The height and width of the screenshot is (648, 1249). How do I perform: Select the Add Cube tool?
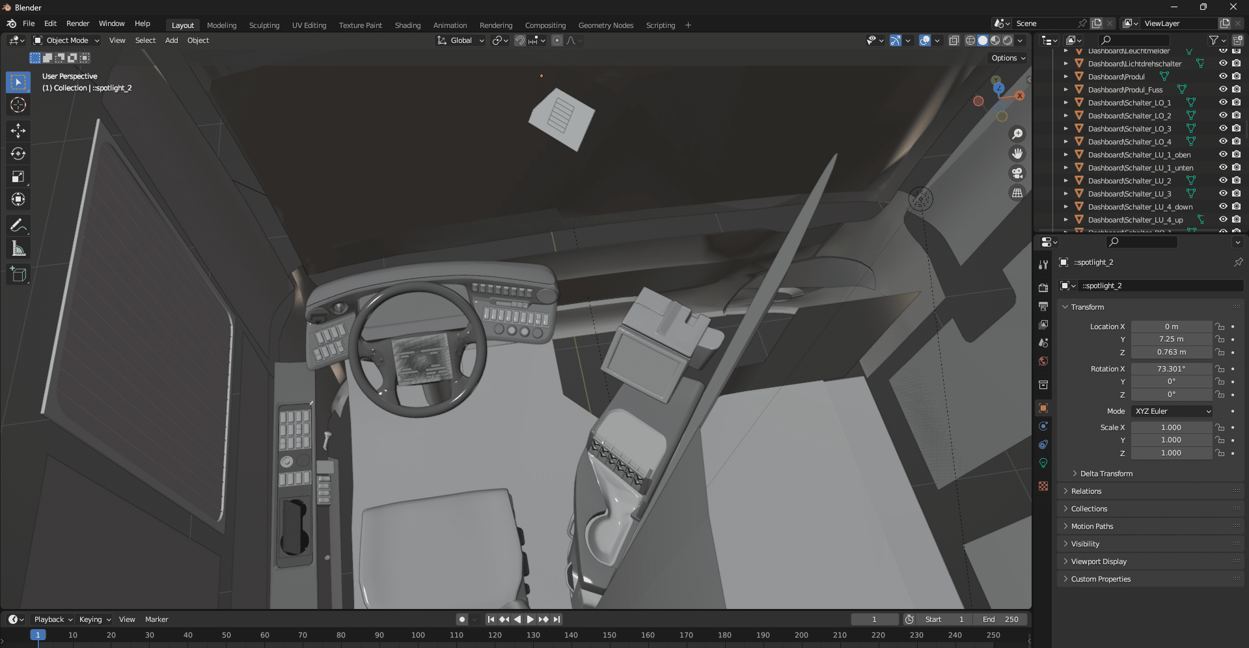(x=18, y=275)
